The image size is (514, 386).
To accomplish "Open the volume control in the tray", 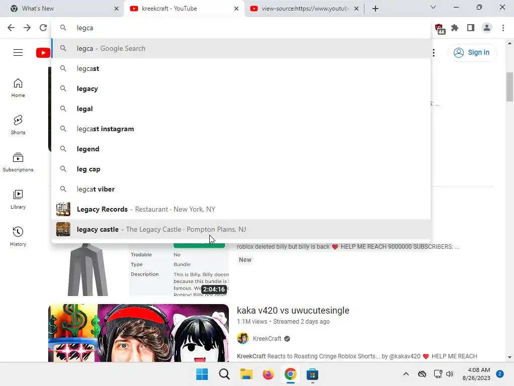I will pos(450,374).
